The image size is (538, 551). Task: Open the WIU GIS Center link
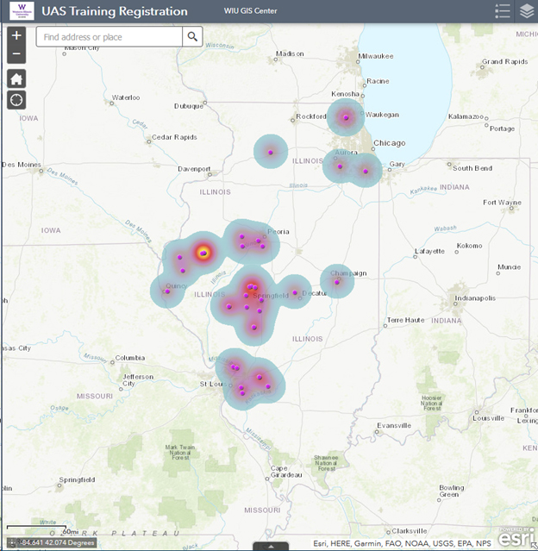click(x=250, y=12)
